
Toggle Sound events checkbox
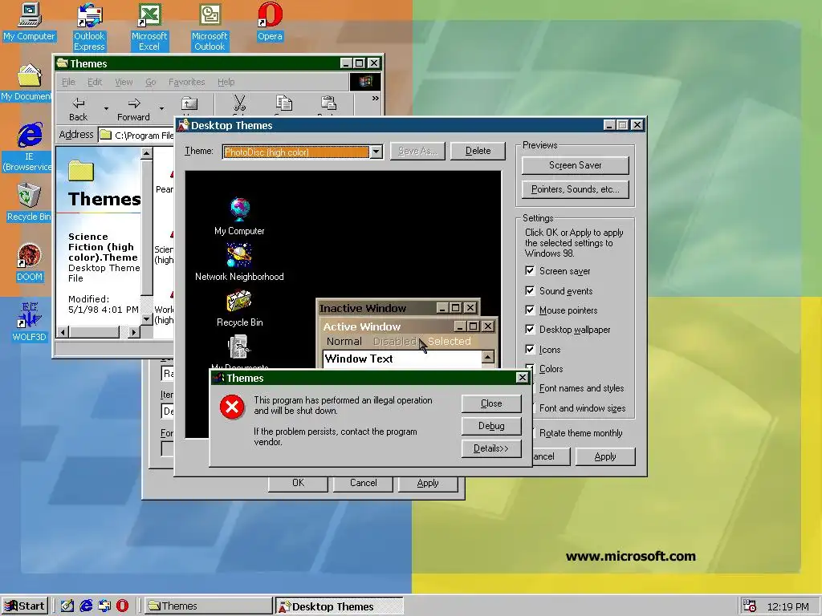coord(530,290)
